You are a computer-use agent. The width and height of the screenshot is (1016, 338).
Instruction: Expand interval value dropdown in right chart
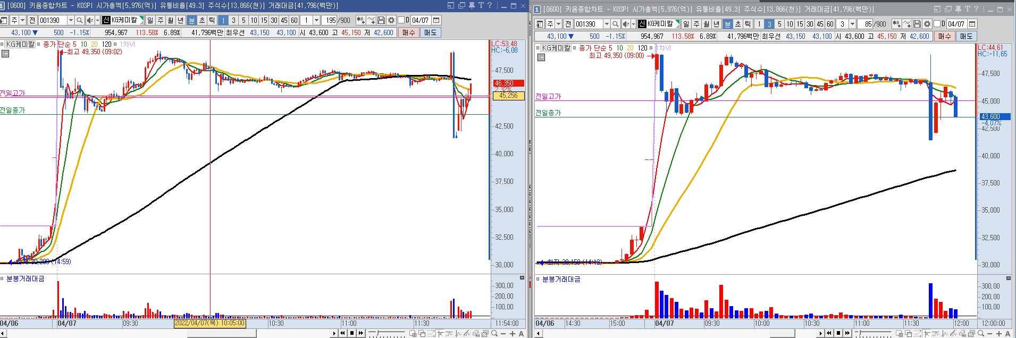[x=852, y=24]
